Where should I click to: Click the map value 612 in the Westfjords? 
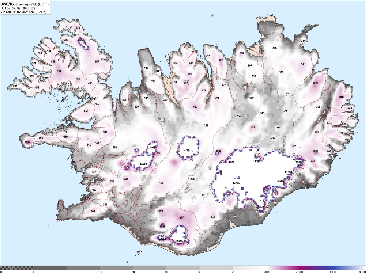point(78,28)
